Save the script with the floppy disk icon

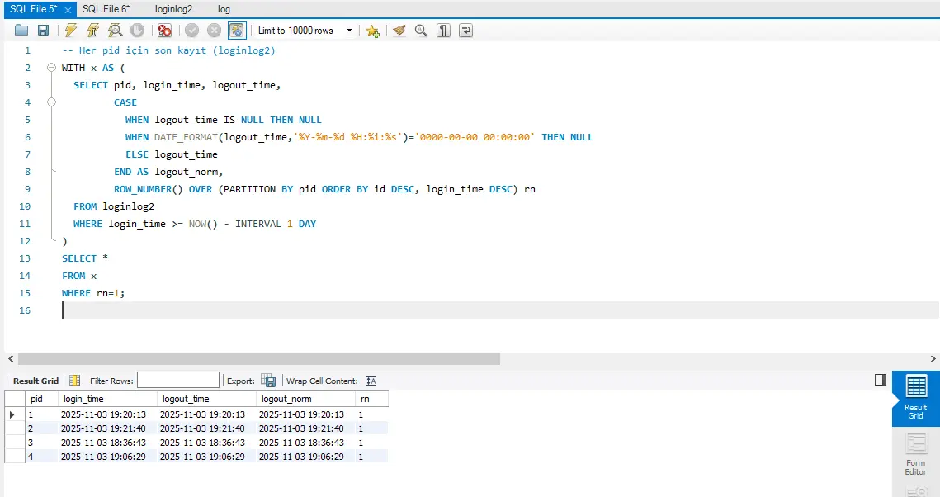point(43,31)
